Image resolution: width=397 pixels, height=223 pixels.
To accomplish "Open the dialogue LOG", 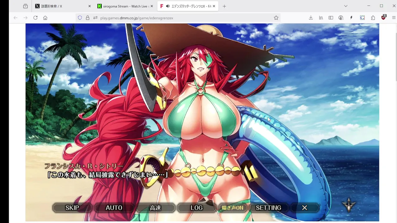I will click(197, 208).
